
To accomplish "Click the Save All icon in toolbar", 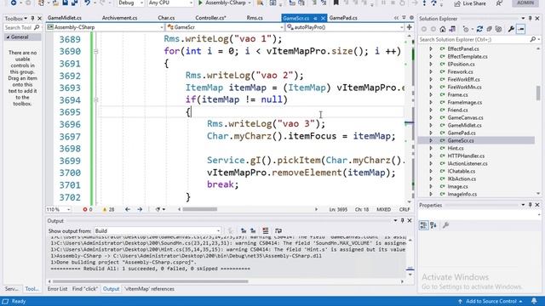I will (74, 3).
